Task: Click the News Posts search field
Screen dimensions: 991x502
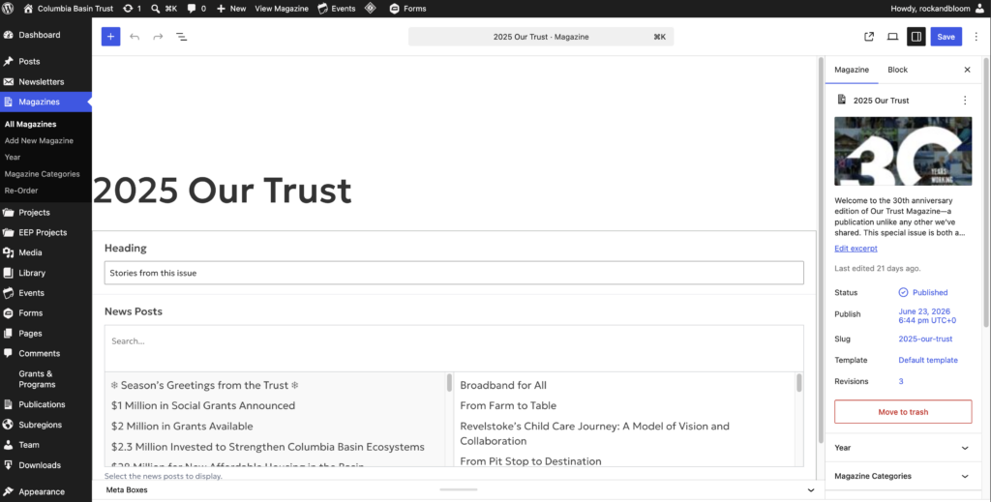Action: [x=454, y=341]
